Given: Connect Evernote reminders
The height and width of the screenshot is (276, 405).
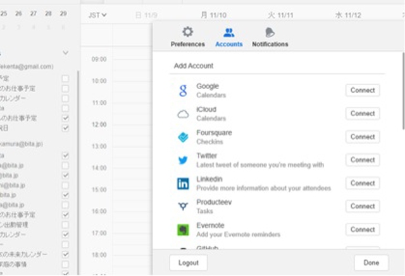Looking at the screenshot, I should click(x=363, y=229).
